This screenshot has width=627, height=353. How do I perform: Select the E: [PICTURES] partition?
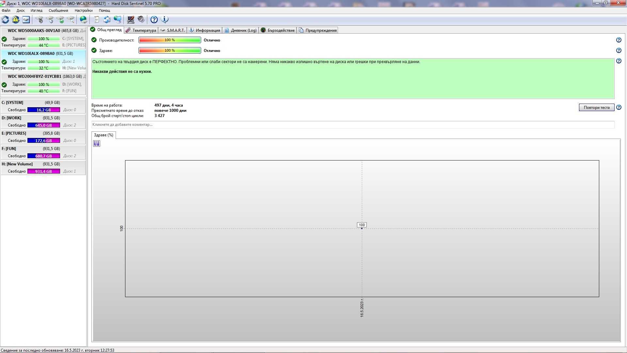point(43,137)
